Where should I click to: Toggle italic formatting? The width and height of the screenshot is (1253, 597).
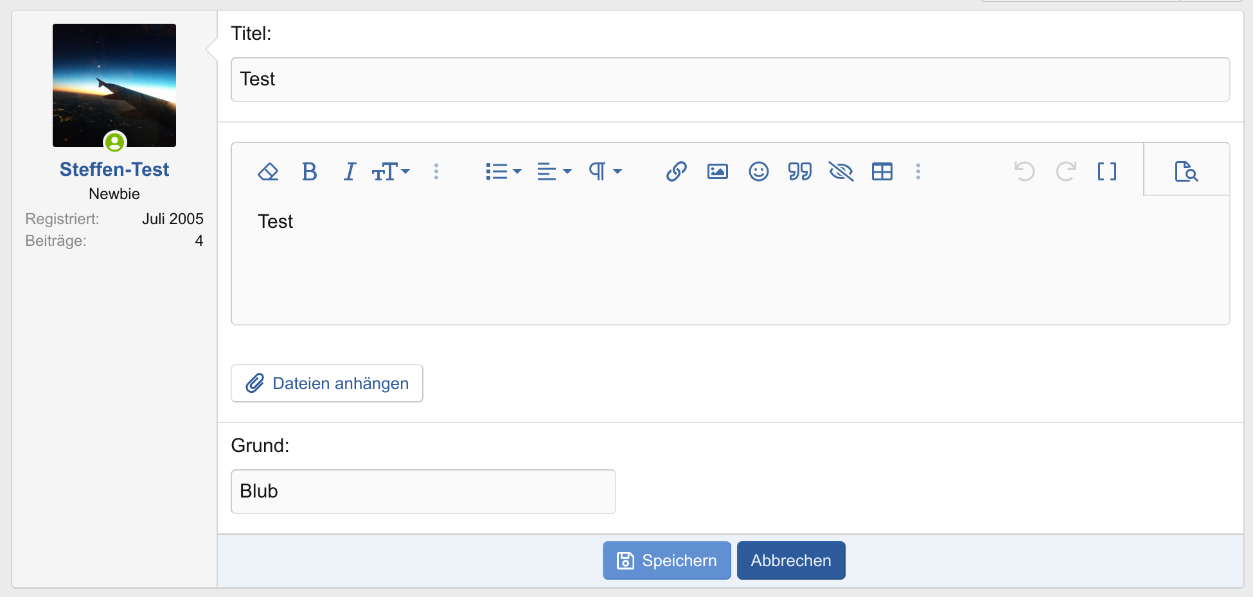349,171
